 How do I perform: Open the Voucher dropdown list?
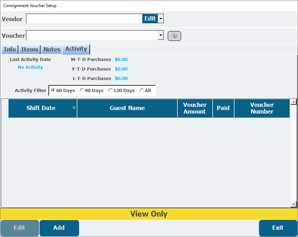[161, 35]
